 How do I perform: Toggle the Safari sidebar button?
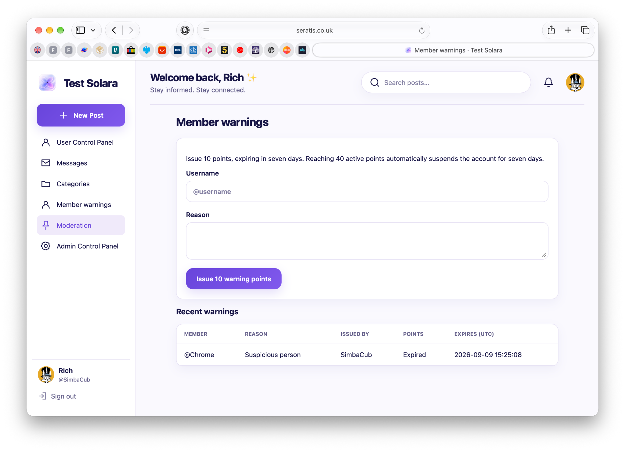click(80, 30)
